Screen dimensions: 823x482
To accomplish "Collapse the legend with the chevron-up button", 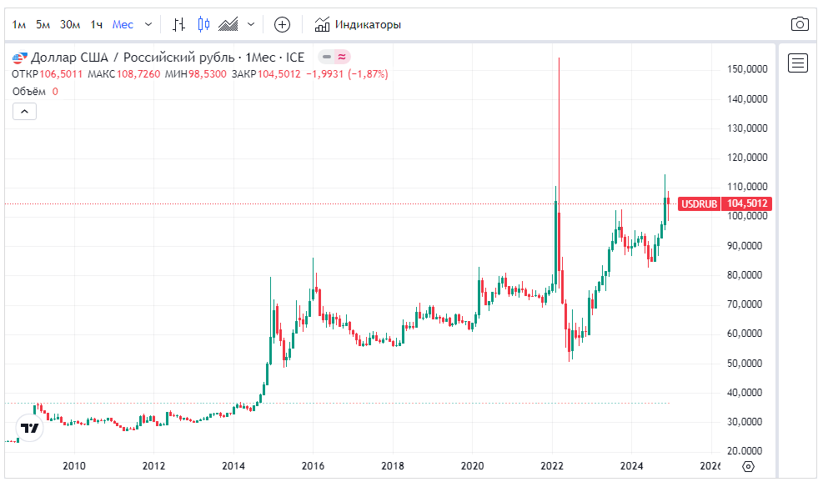I will click(x=24, y=111).
